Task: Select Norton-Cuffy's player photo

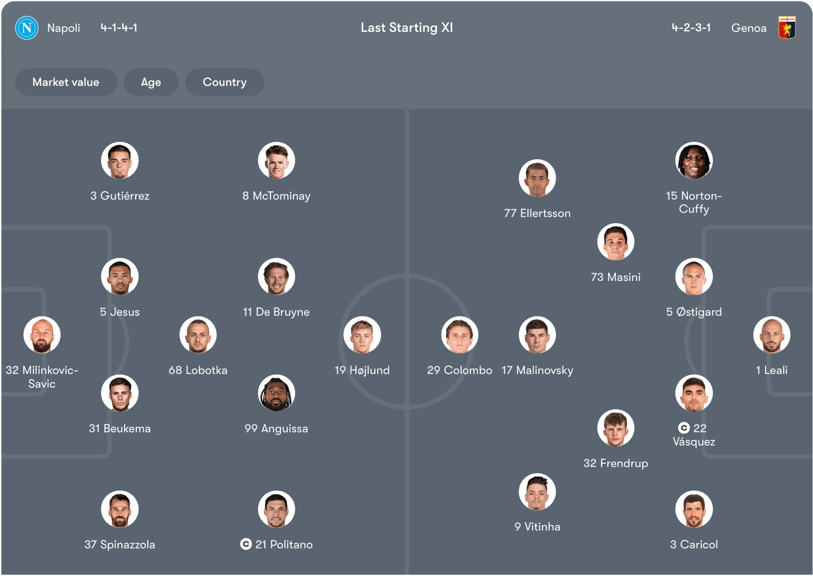Action: click(693, 160)
